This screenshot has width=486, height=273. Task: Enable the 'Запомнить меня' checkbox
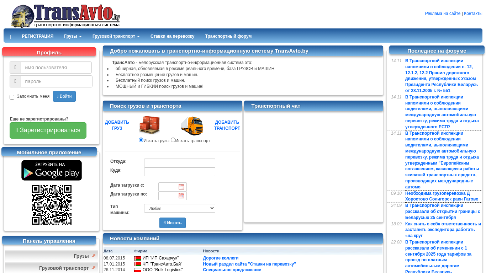pyautogui.click(x=12, y=97)
